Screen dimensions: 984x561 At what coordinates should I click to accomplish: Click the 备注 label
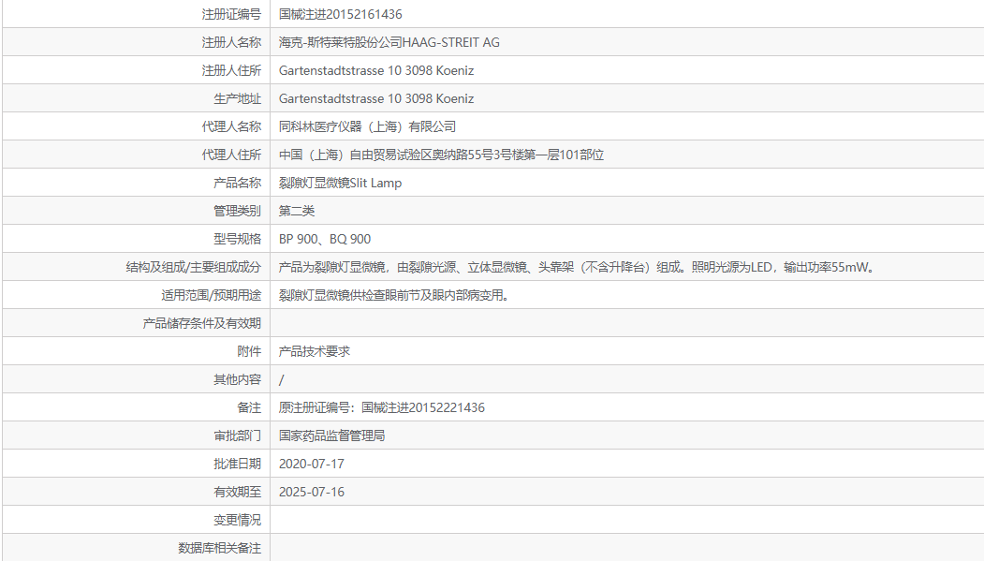pyautogui.click(x=249, y=407)
